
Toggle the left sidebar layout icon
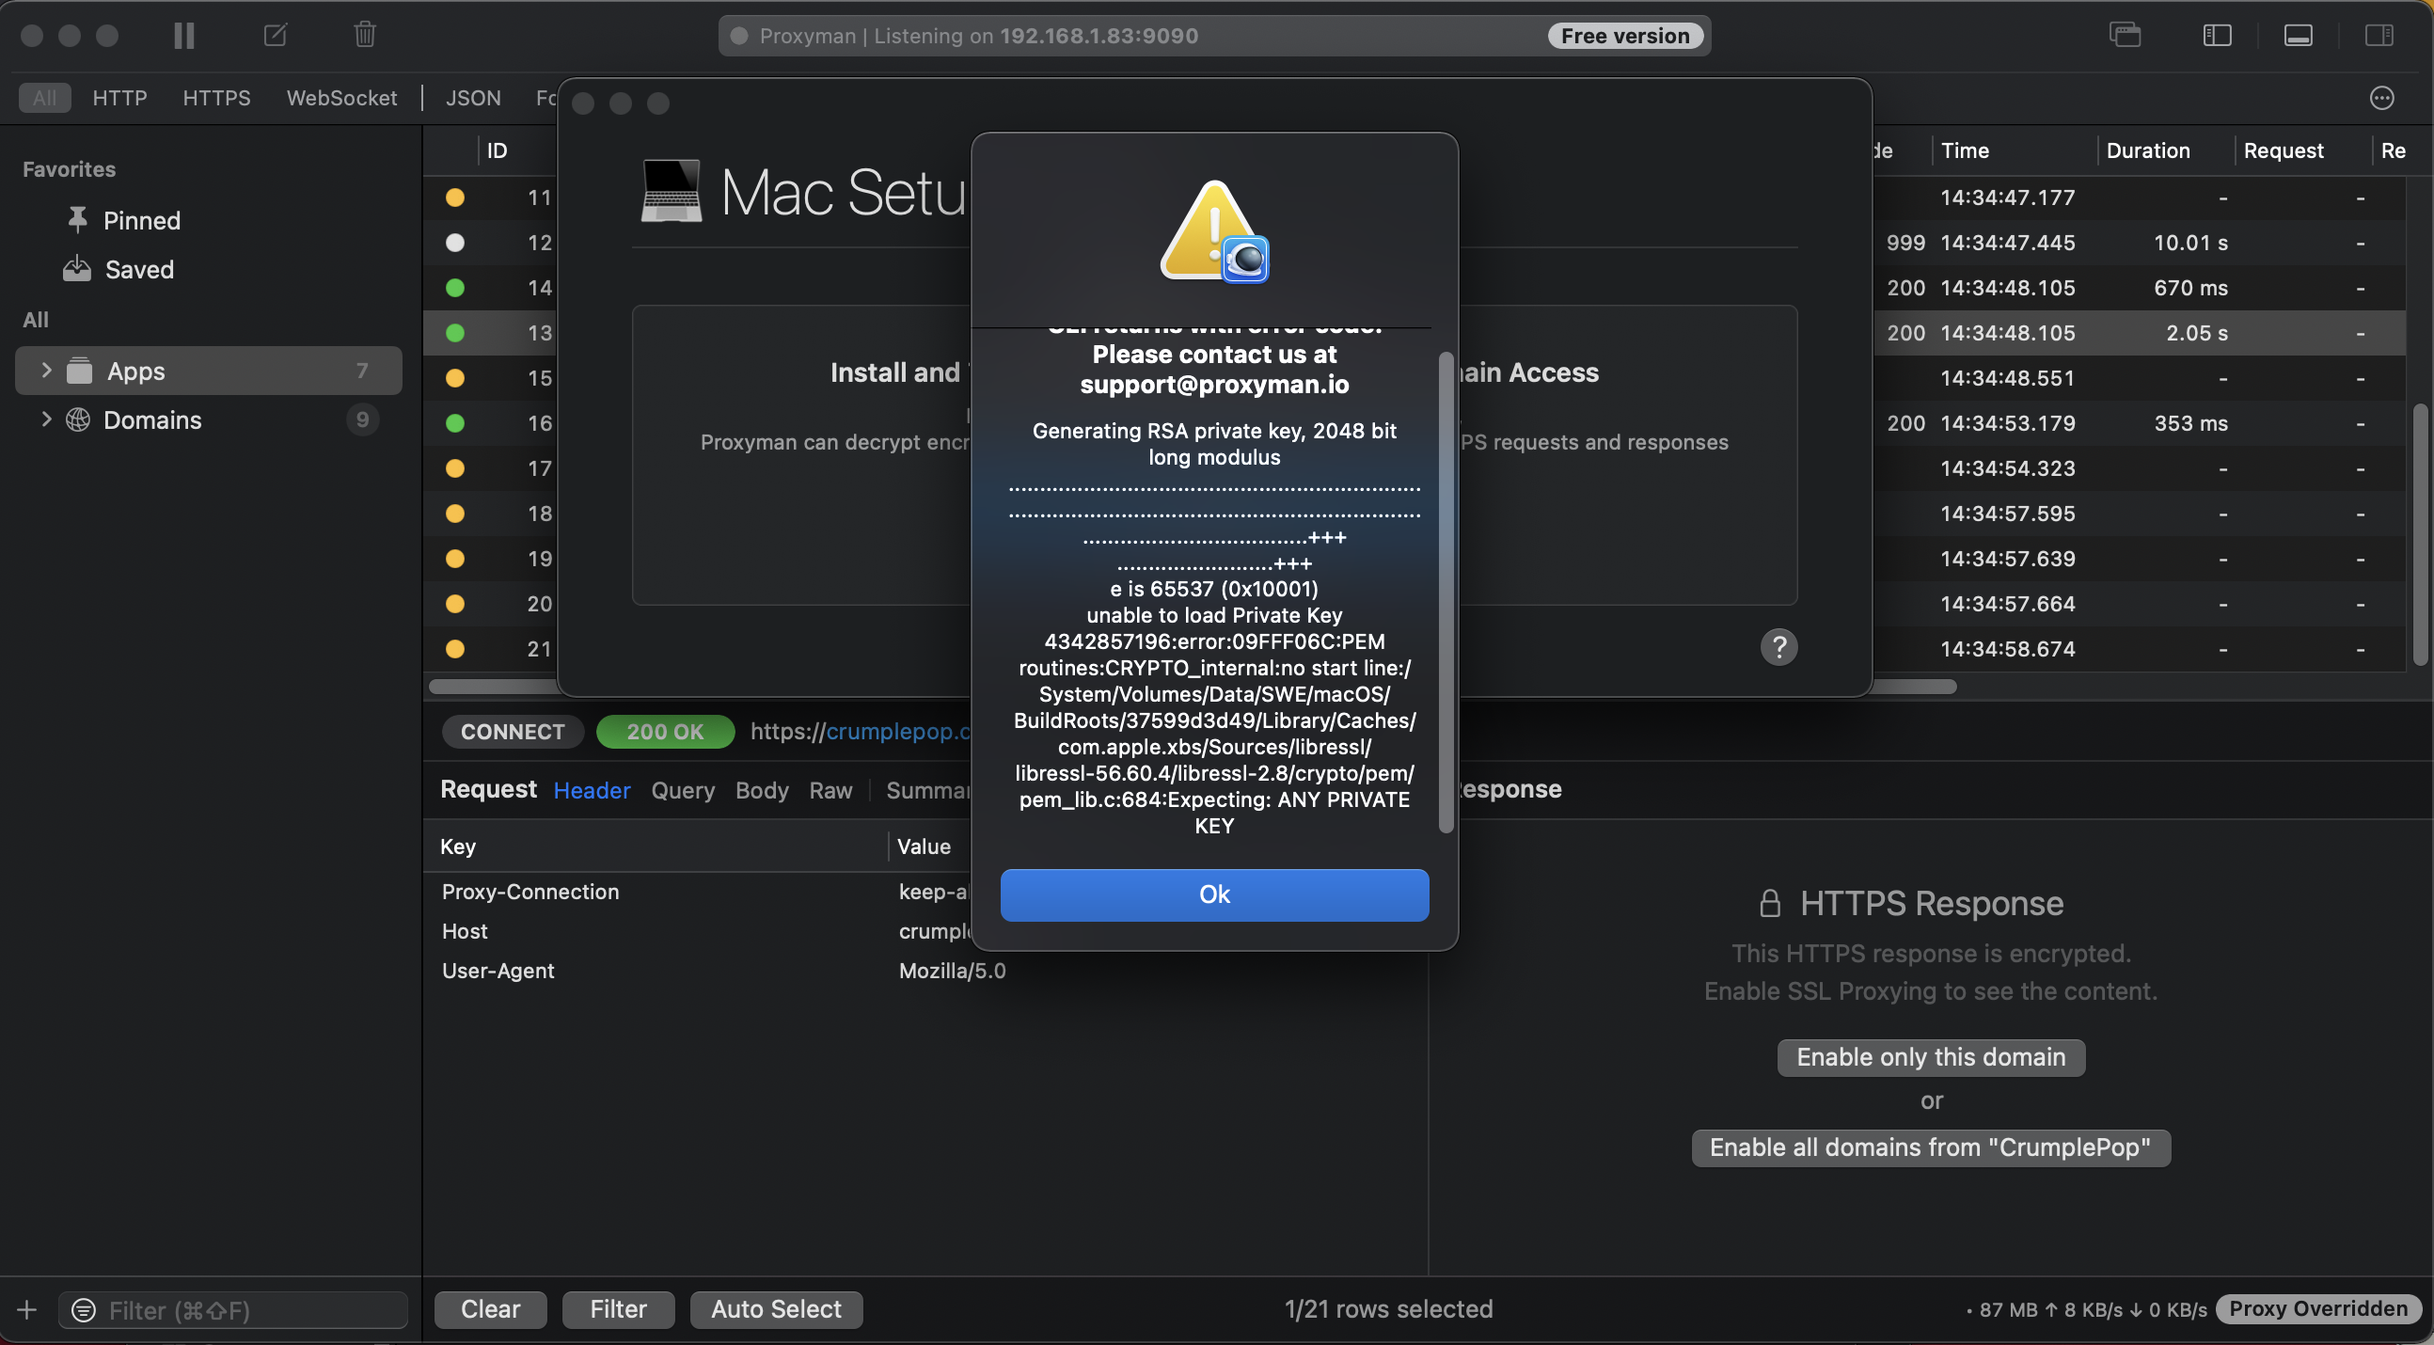(2217, 36)
